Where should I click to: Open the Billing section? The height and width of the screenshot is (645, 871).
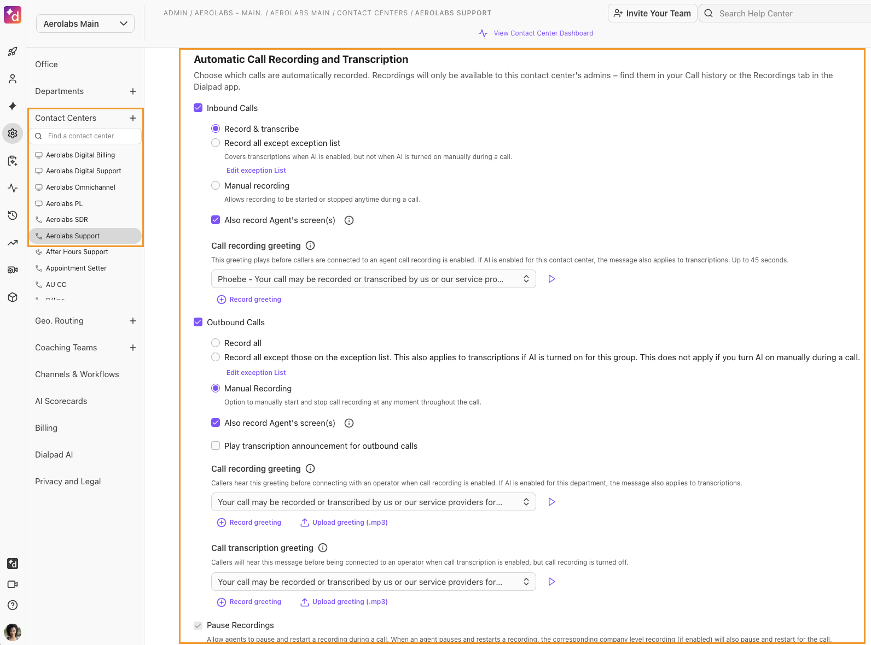pyautogui.click(x=47, y=428)
